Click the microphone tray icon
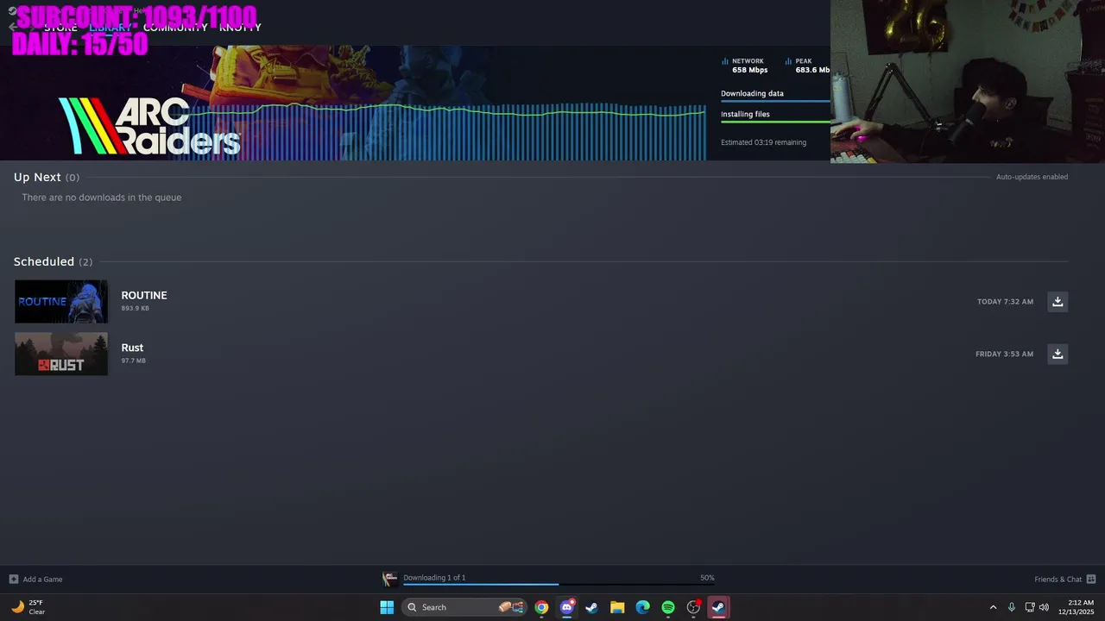 1012,607
